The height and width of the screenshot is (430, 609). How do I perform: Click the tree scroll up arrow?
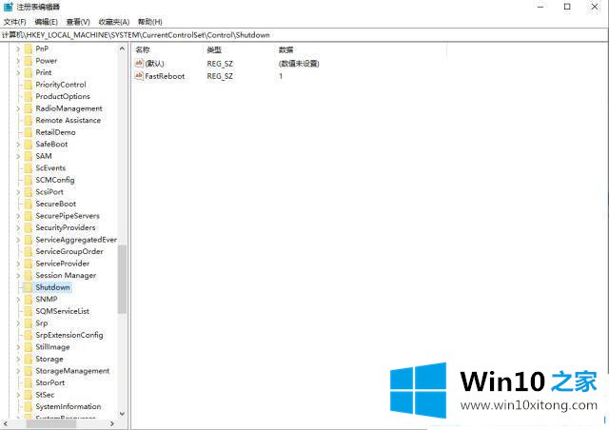click(x=122, y=49)
